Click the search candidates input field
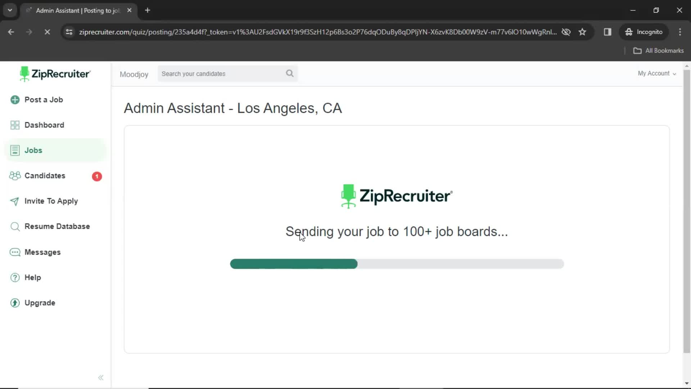 pyautogui.click(x=227, y=73)
